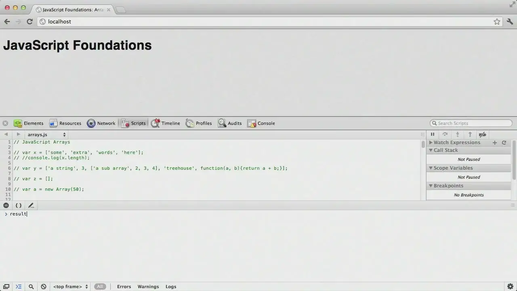Open the Elements panel

(x=28, y=123)
